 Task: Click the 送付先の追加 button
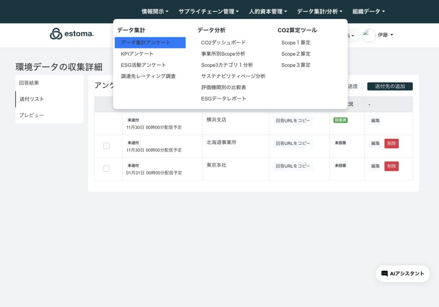click(x=390, y=86)
